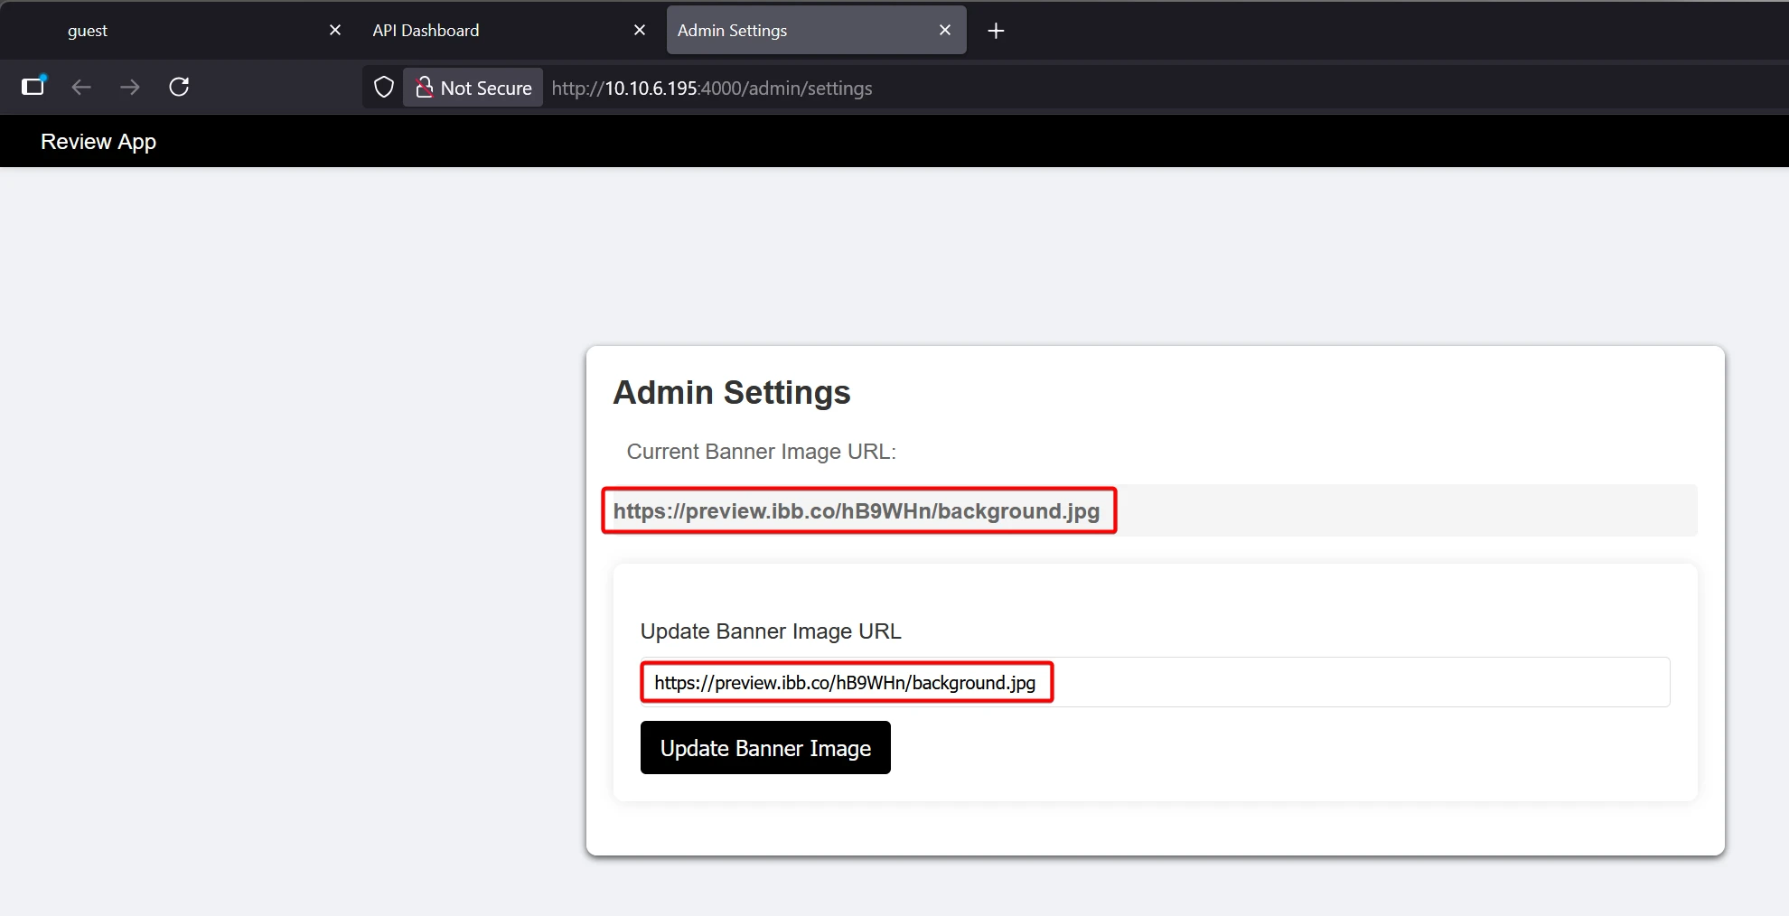Open a new browser tab
This screenshot has height=916, width=1789.
(x=996, y=31)
